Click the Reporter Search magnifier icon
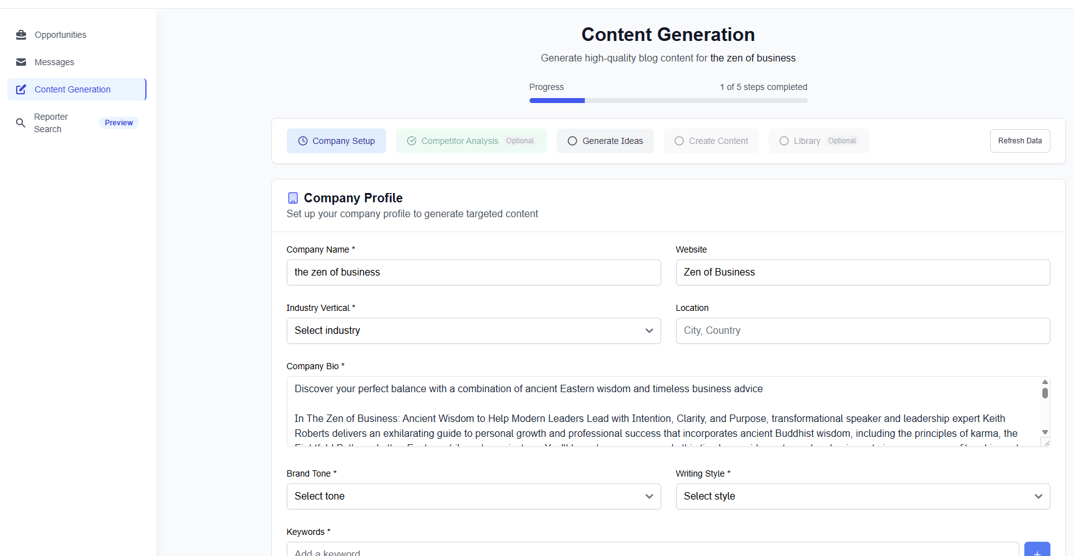1074x556 pixels. 21,123
